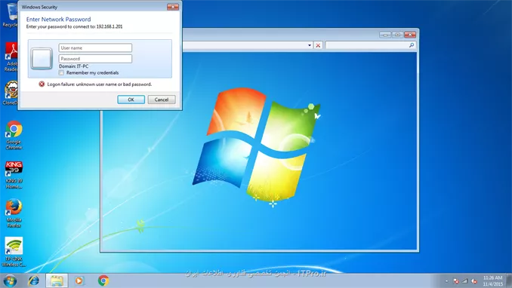Open Windows Explorer from the taskbar
The image size is (512, 288).
[x=57, y=280]
